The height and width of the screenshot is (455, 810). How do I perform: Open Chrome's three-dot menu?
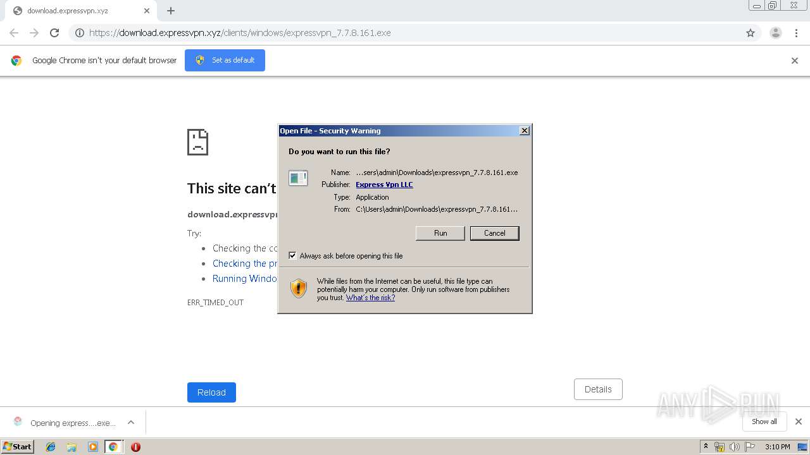click(796, 33)
